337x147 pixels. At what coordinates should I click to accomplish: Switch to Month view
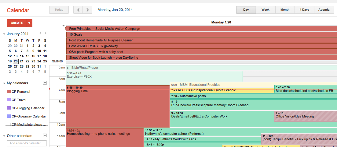285,10
